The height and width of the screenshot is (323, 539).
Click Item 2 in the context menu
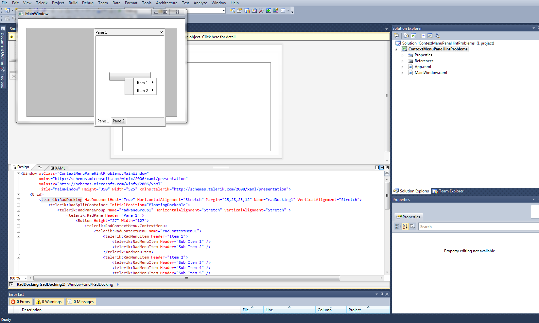142,91
